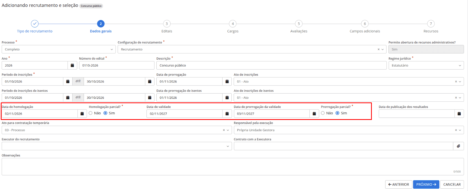Open calendar for Período de inscrições start date
The width and height of the screenshot is (468, 191).
click(68, 82)
